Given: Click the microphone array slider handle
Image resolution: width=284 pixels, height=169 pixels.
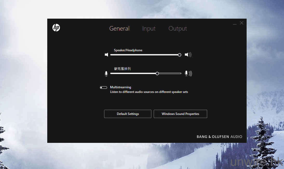Looking at the screenshot, I should (157, 74).
